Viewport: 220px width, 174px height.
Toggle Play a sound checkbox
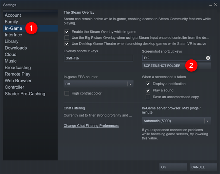pyautogui.click(x=148, y=90)
